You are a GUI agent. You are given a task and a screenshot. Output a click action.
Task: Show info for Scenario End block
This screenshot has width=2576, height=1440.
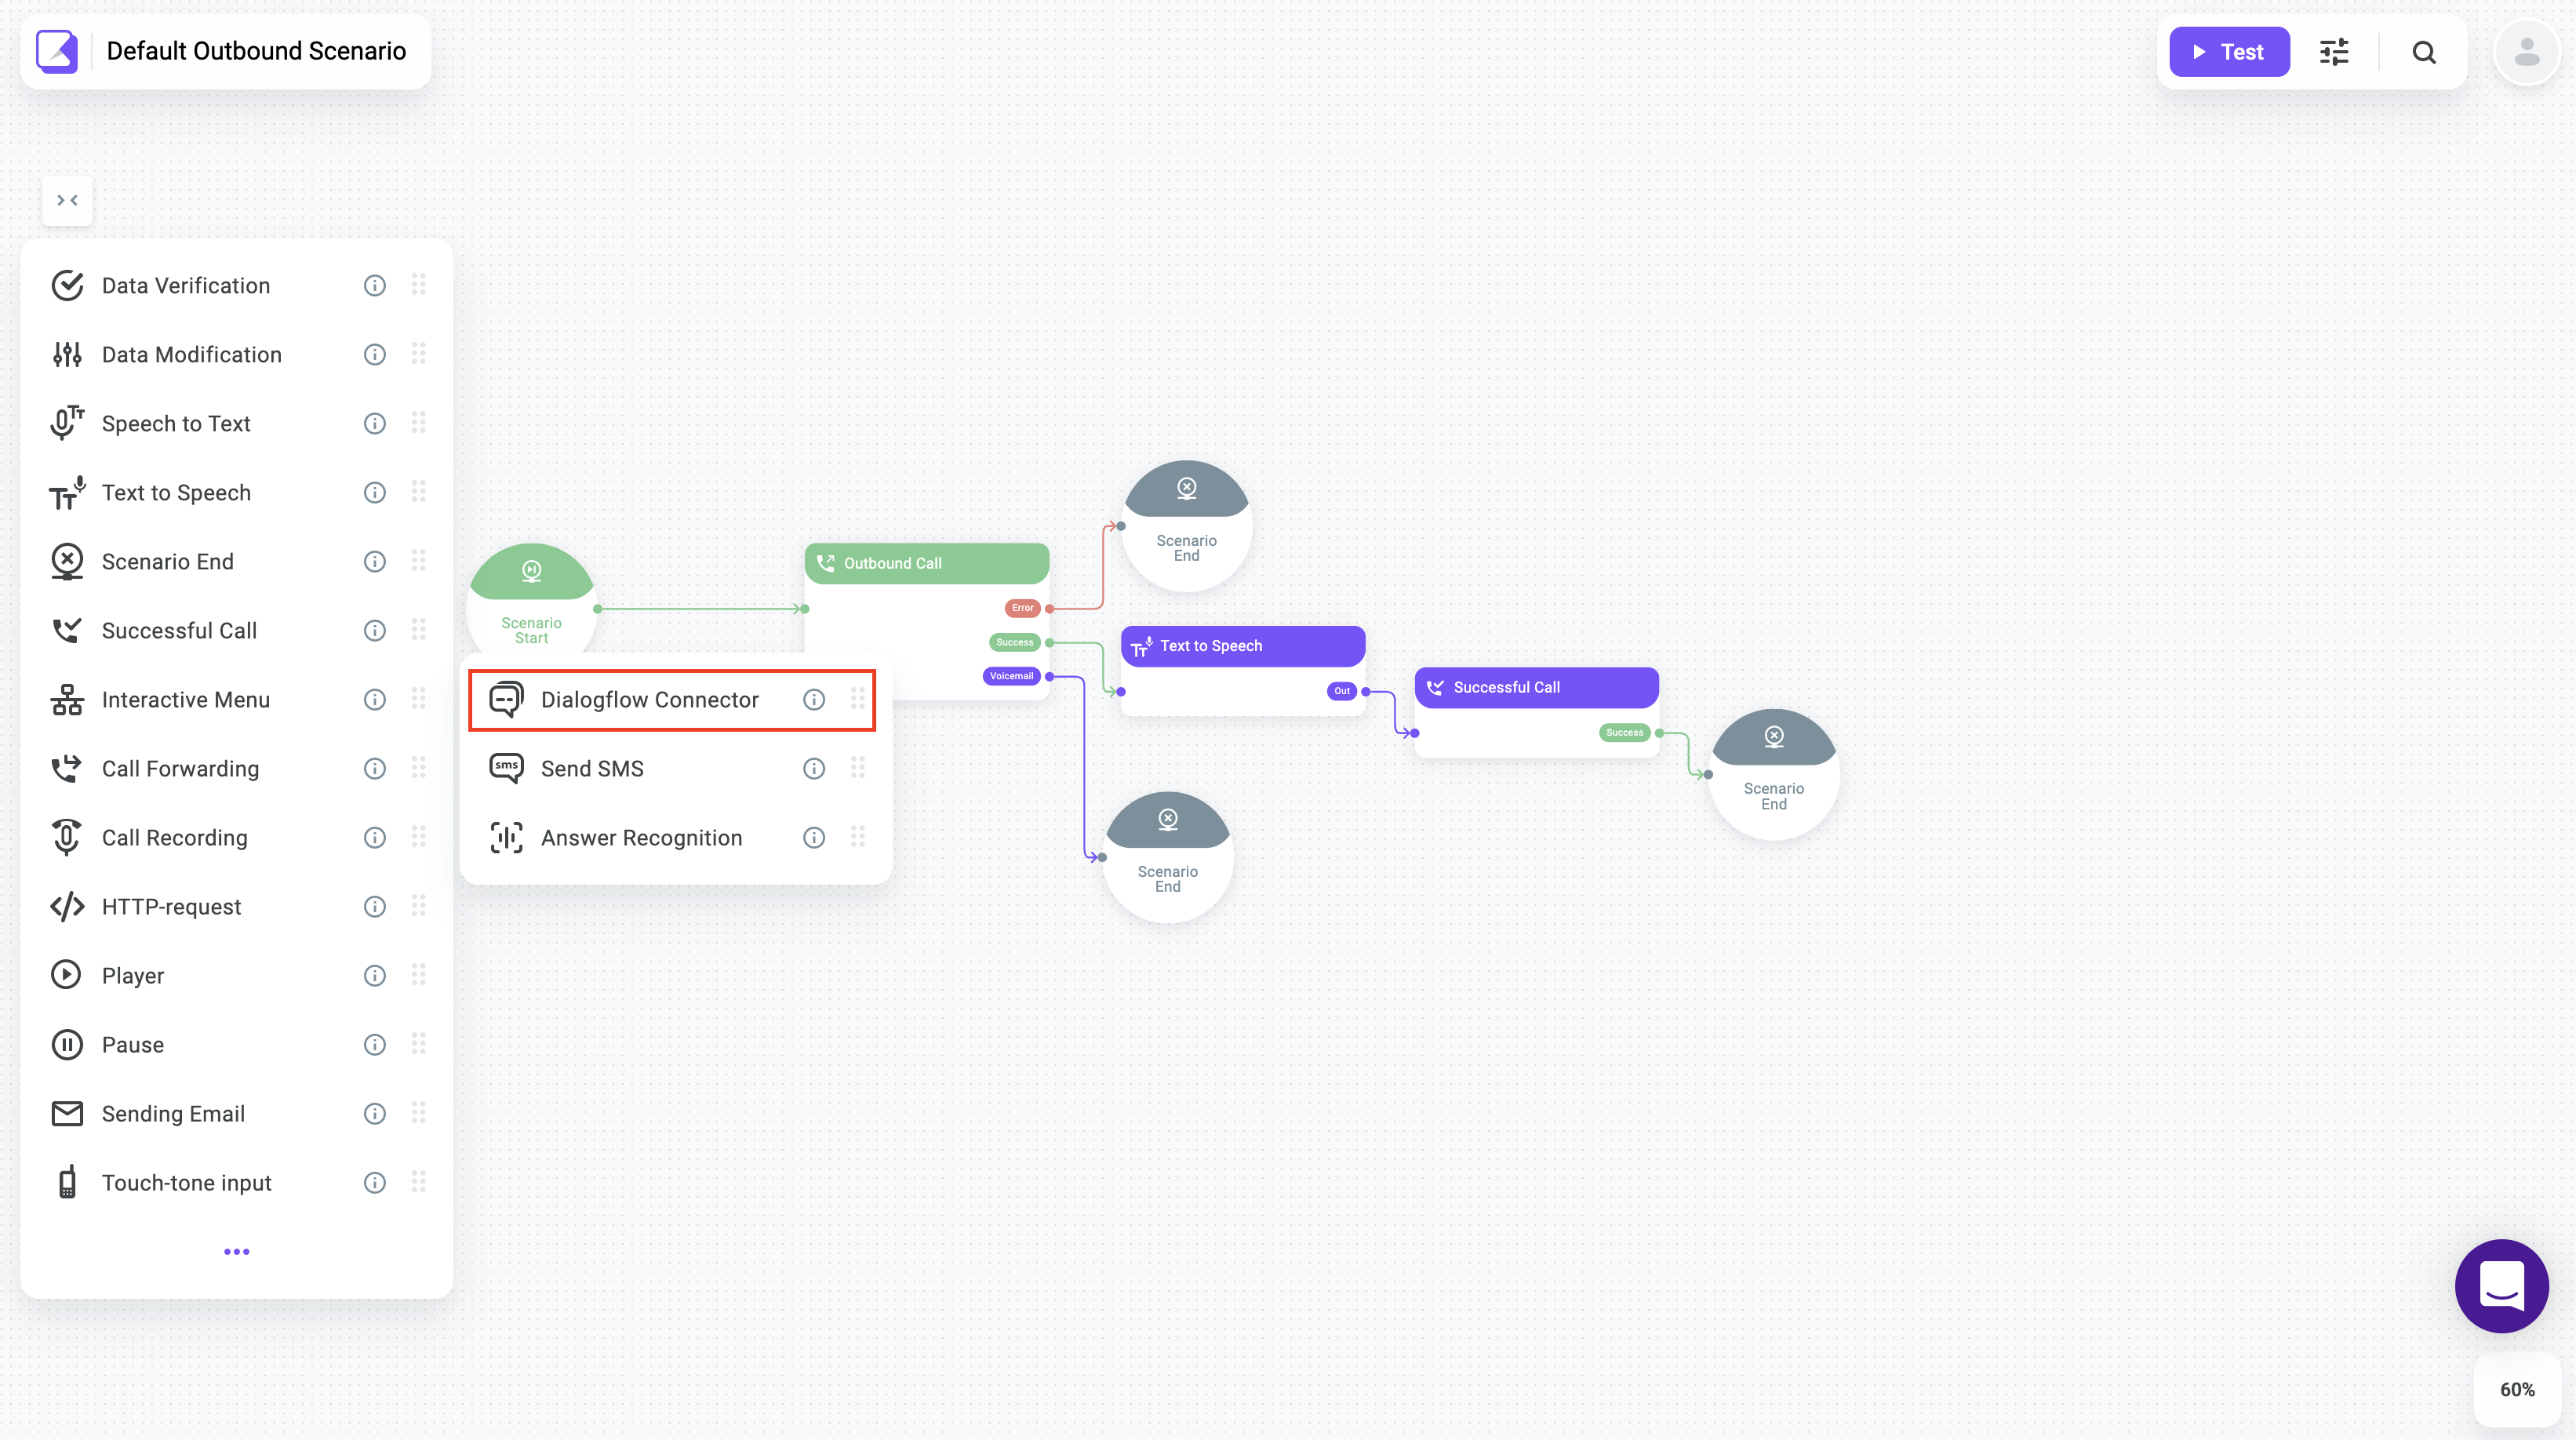click(x=375, y=562)
